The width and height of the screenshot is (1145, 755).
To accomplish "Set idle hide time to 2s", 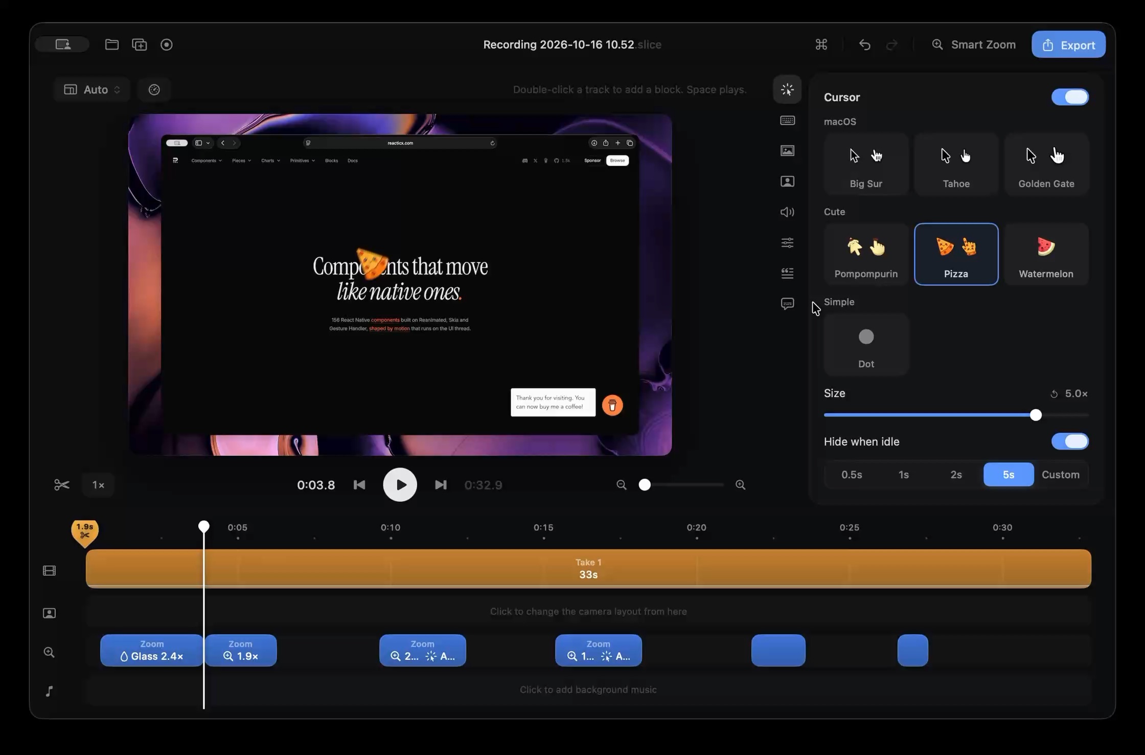I will (956, 475).
